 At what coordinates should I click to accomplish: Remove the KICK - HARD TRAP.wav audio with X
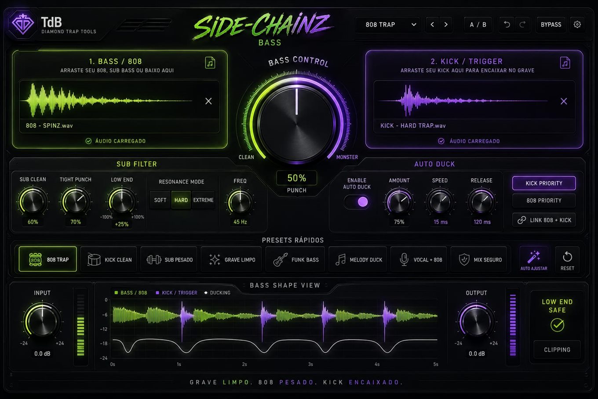(564, 101)
